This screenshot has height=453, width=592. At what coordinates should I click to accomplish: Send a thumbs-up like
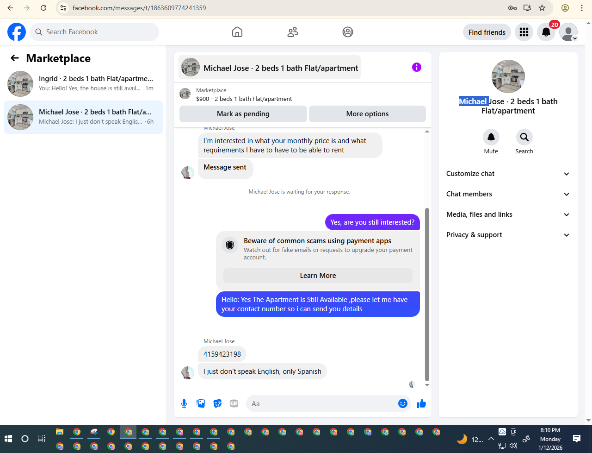[421, 403]
